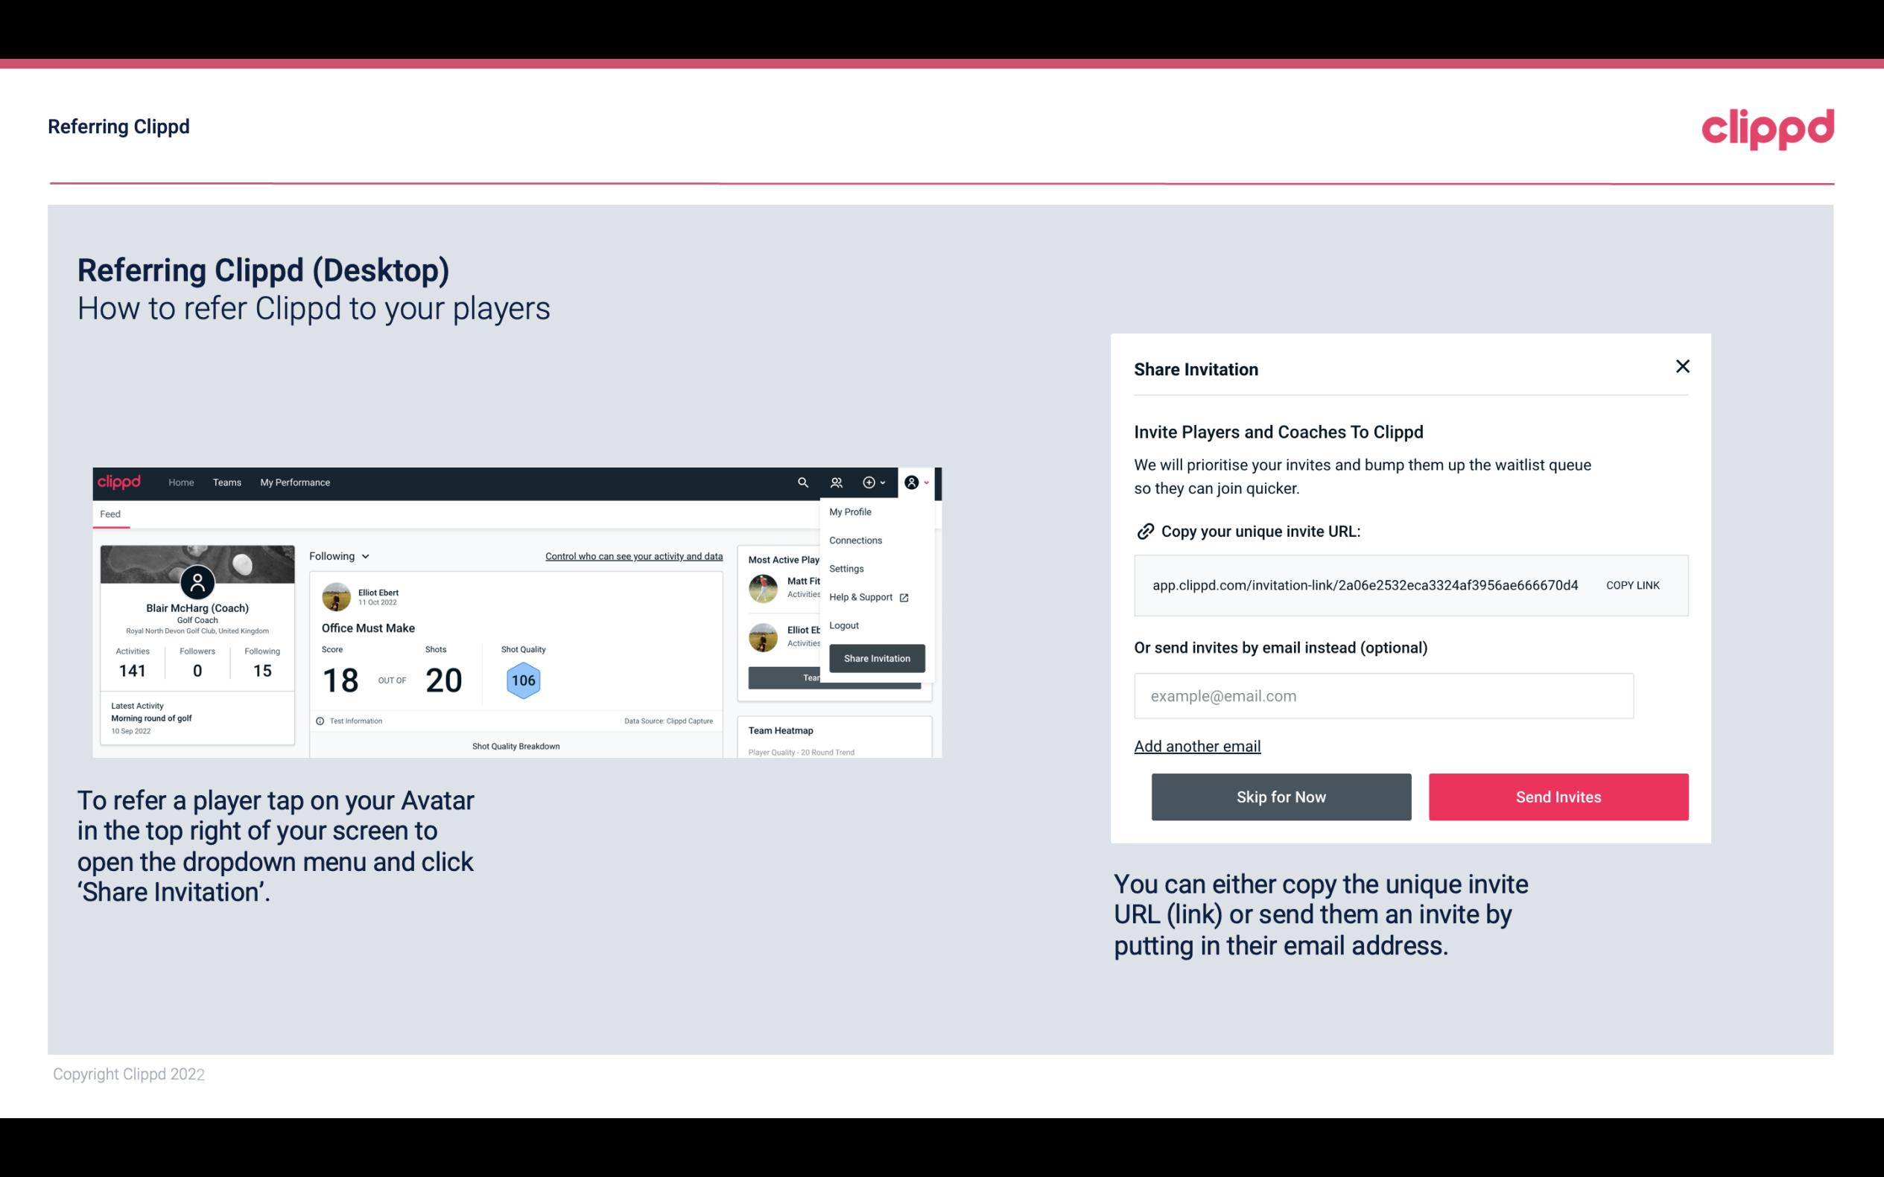Screen dimensions: 1884x1177
Task: Click the close X icon on Share Invitation
Action: tap(1681, 366)
